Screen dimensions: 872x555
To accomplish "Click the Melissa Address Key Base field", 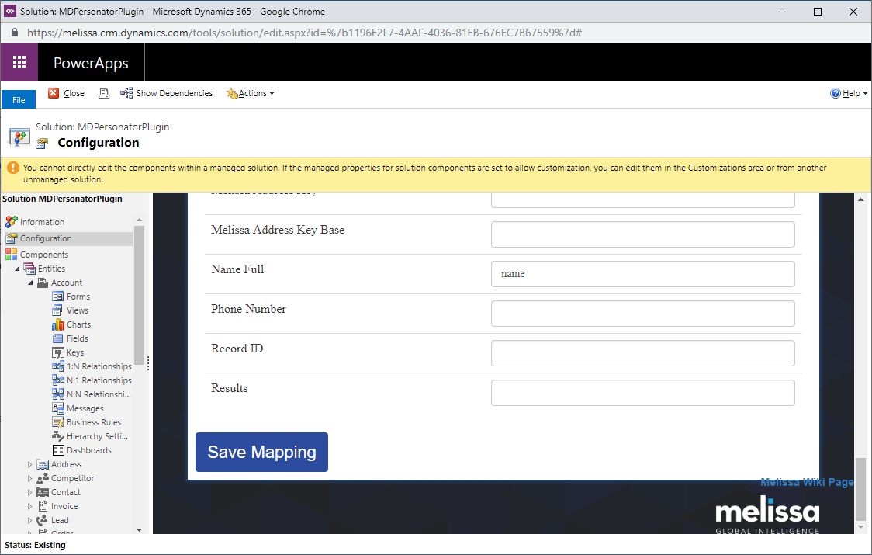I will point(643,234).
